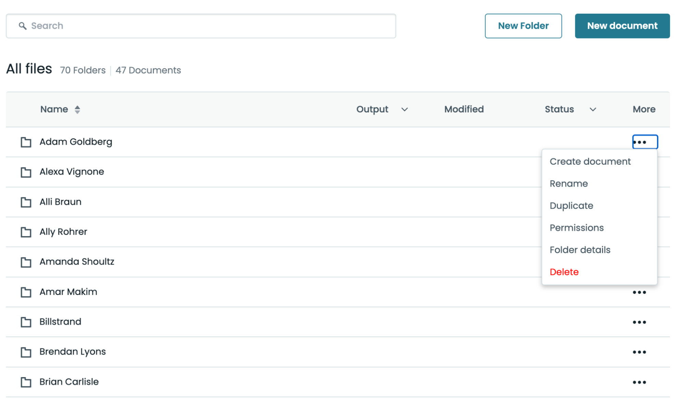Open the More menu for Brendan Lyons
Viewport: 685px width, 399px height.
point(639,352)
